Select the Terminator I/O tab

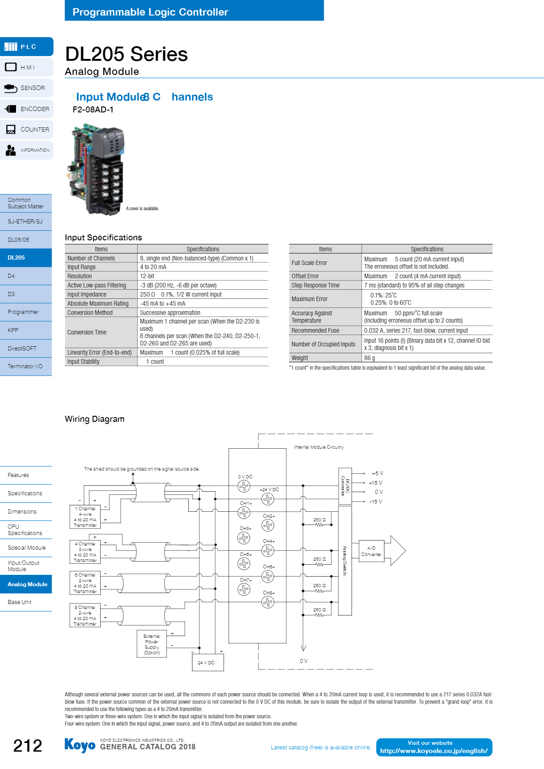click(x=26, y=366)
